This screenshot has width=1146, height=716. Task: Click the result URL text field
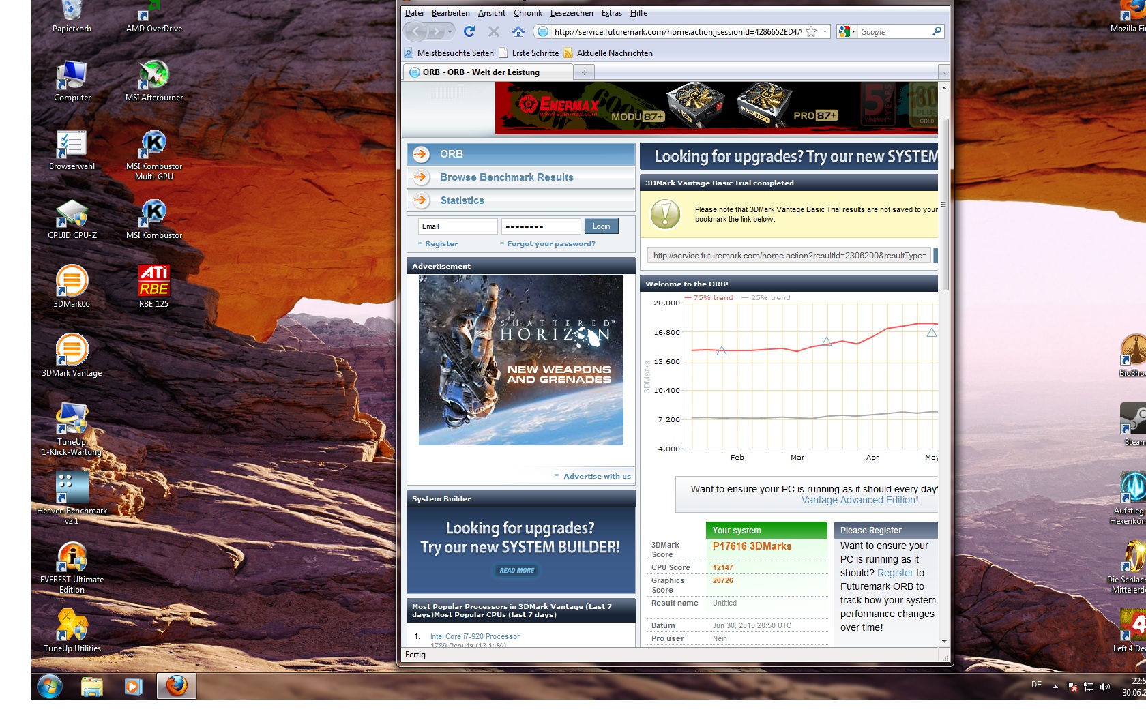(789, 256)
